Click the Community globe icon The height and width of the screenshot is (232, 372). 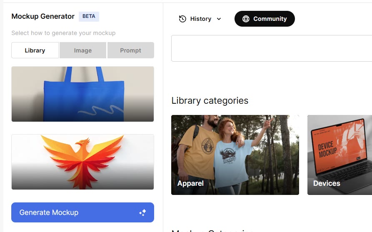pyautogui.click(x=246, y=19)
